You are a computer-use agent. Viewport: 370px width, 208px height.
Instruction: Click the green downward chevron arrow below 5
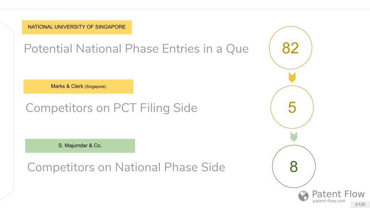[294, 137]
